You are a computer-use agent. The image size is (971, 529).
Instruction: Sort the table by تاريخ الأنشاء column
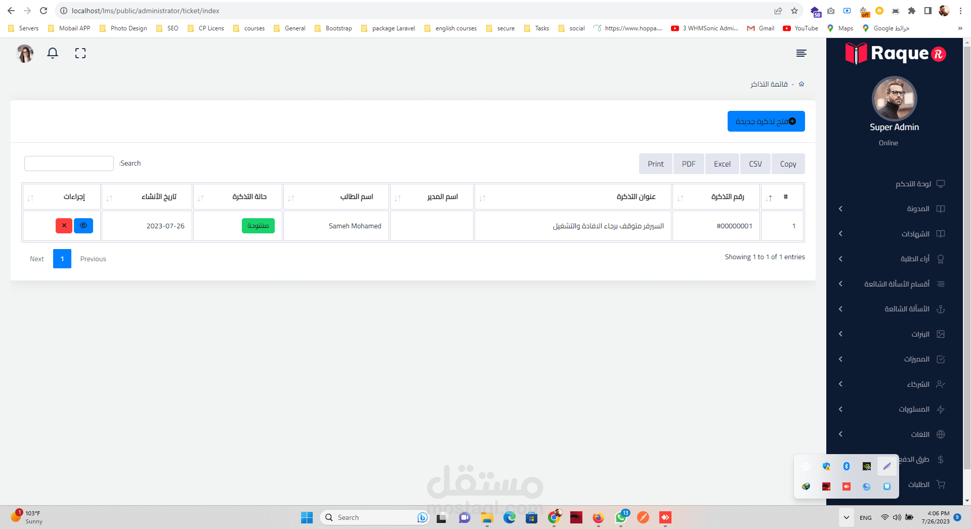point(147,197)
